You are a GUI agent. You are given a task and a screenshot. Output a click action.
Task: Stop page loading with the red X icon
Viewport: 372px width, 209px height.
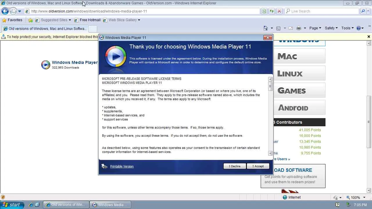279,11
